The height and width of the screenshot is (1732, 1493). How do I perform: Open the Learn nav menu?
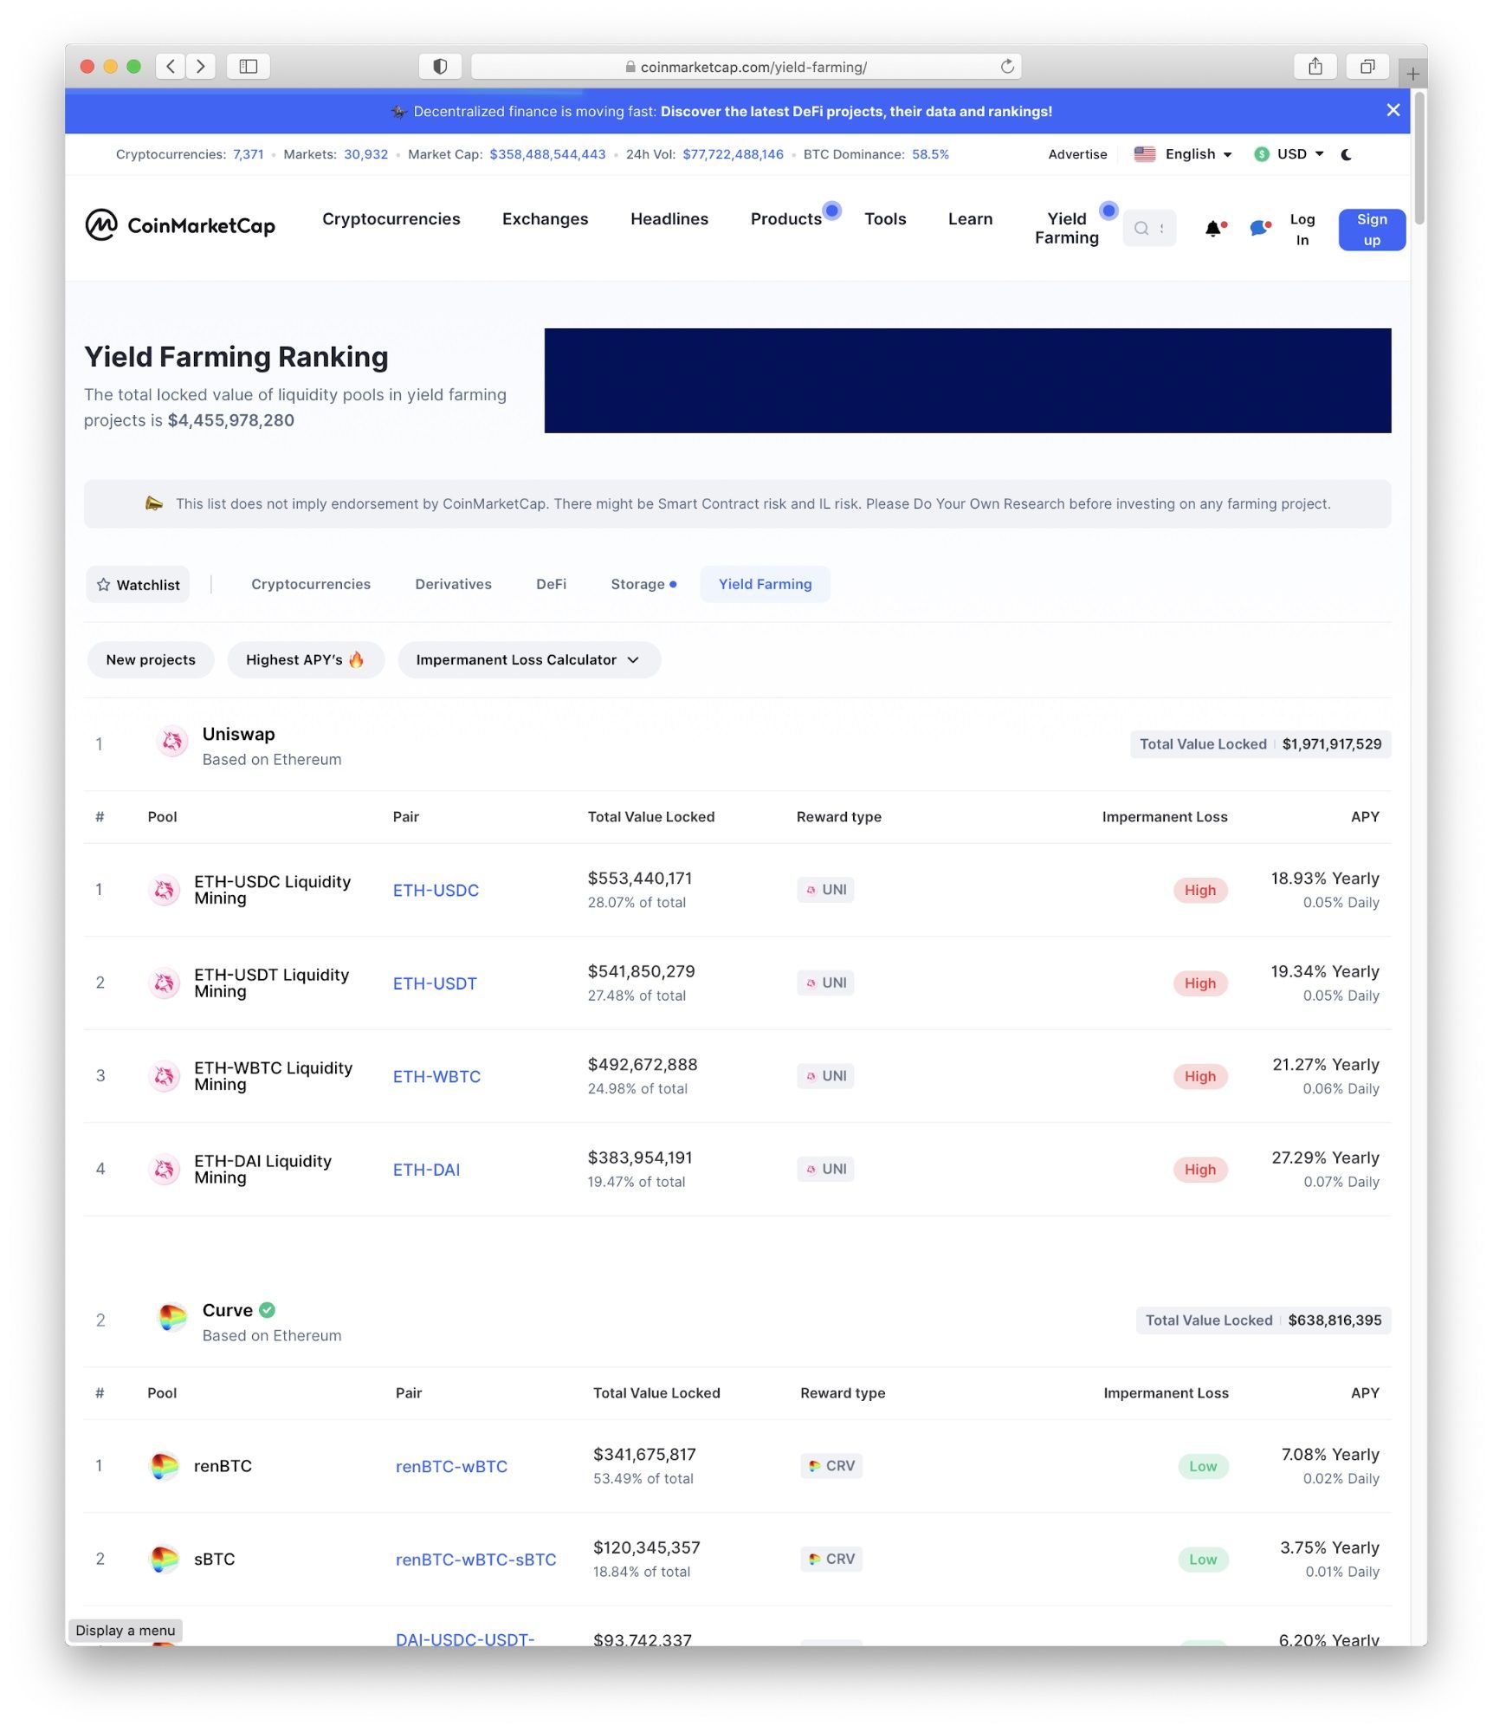(x=970, y=219)
